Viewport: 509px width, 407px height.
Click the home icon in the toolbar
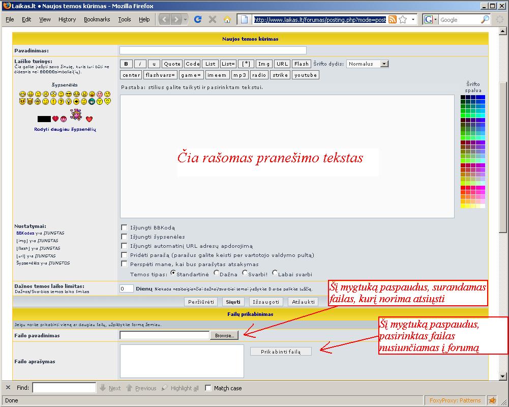click(x=227, y=19)
